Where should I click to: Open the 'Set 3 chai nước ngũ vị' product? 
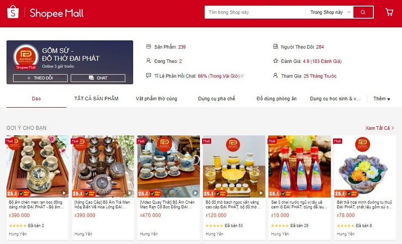299,204
